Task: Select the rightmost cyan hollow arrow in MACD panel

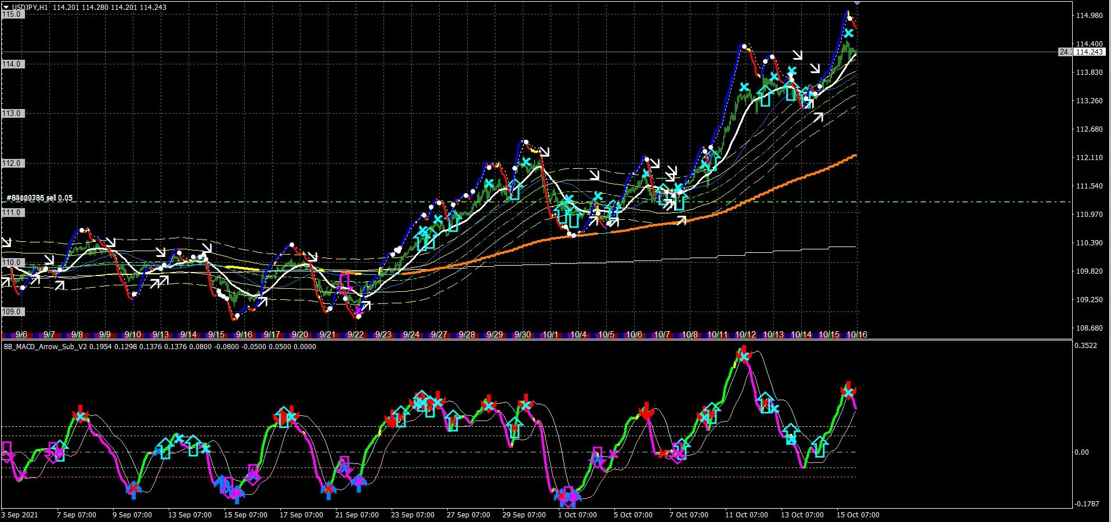Action: coord(819,447)
